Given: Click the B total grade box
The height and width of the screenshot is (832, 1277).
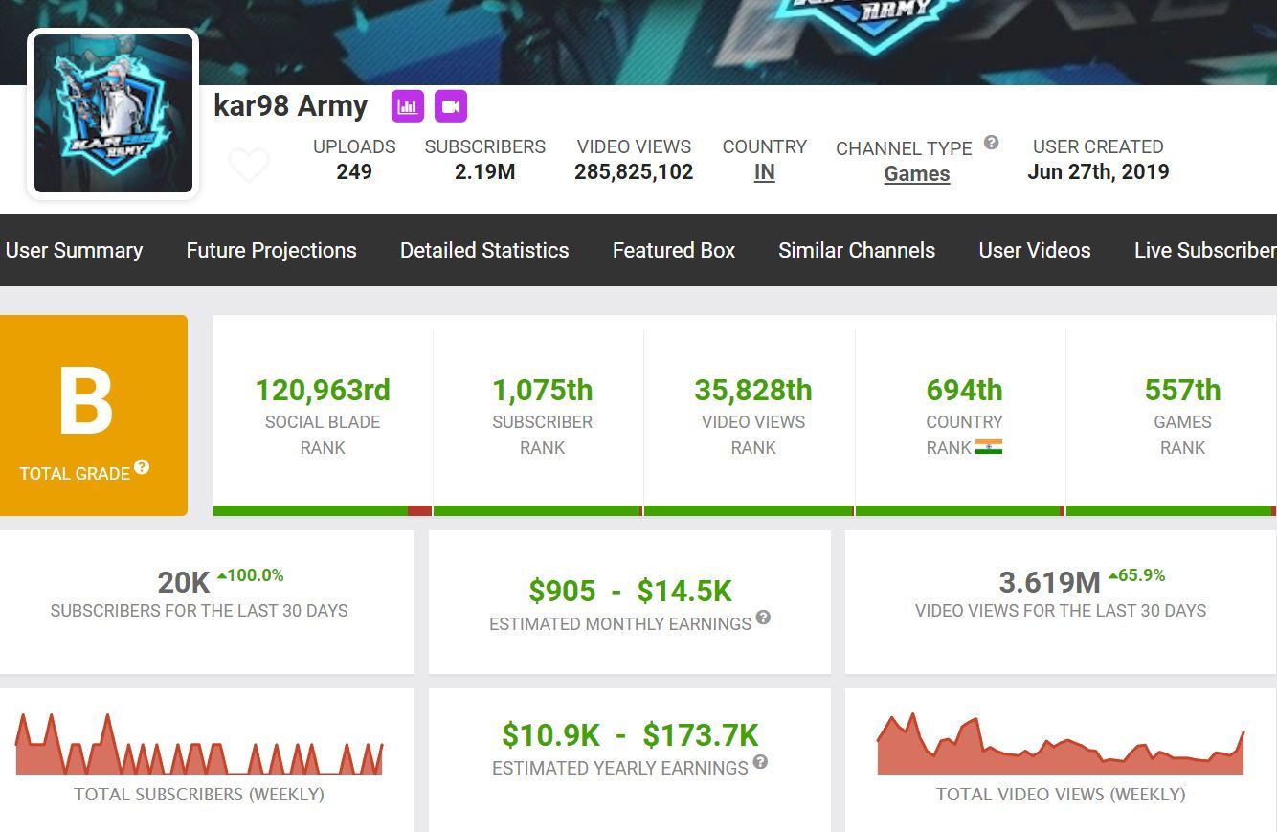Looking at the screenshot, I should coord(94,416).
